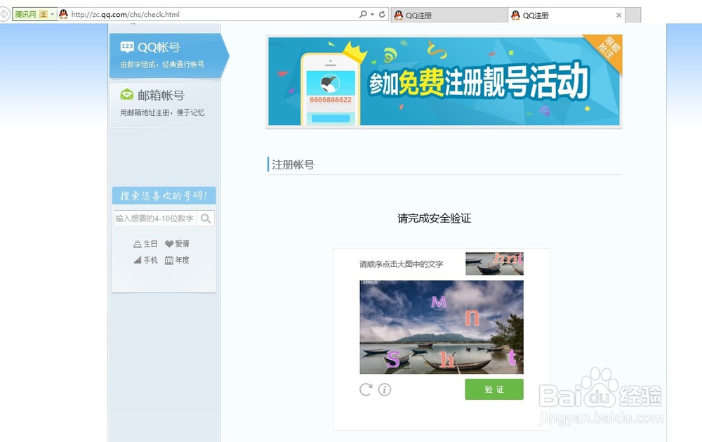
Task: Open captcha info icon
Action: pos(385,389)
